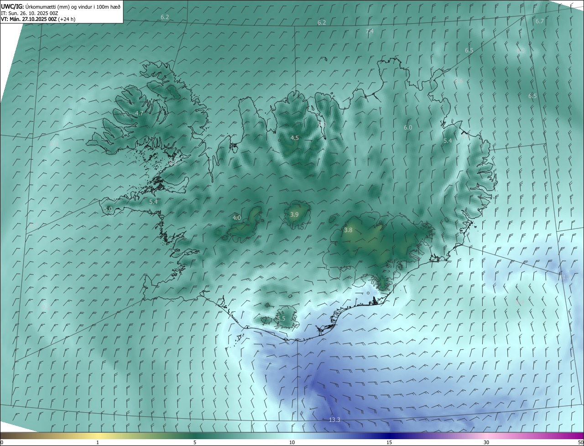Click the valid time line 'VT: Mán. 27.10.2025 00Z (+24 h)'

click(38, 19)
